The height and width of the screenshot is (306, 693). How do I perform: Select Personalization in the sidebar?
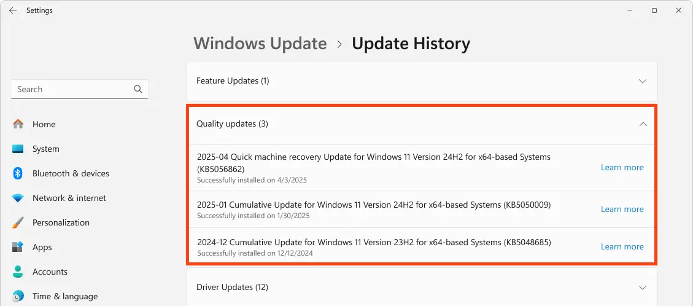(61, 222)
